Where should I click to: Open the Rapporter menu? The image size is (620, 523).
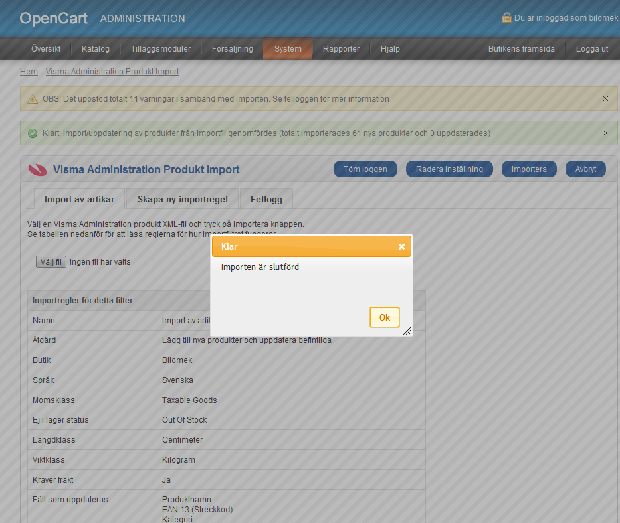point(342,49)
